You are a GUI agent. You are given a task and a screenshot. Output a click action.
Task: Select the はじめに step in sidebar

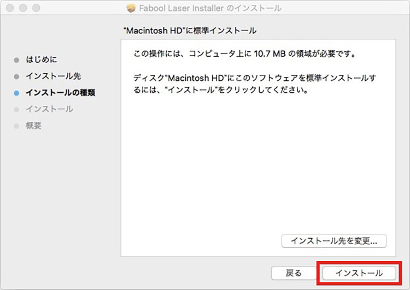41,60
